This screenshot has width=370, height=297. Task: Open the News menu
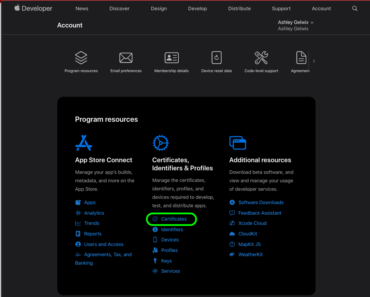82,8
